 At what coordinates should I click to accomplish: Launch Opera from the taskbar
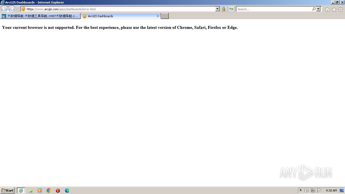(58, 190)
